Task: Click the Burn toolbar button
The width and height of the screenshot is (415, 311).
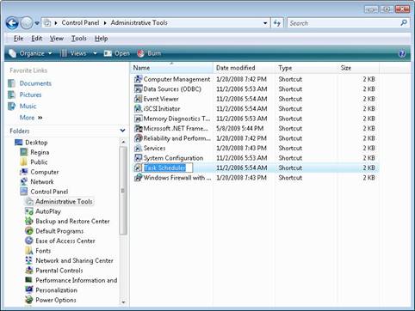Action: click(x=149, y=53)
